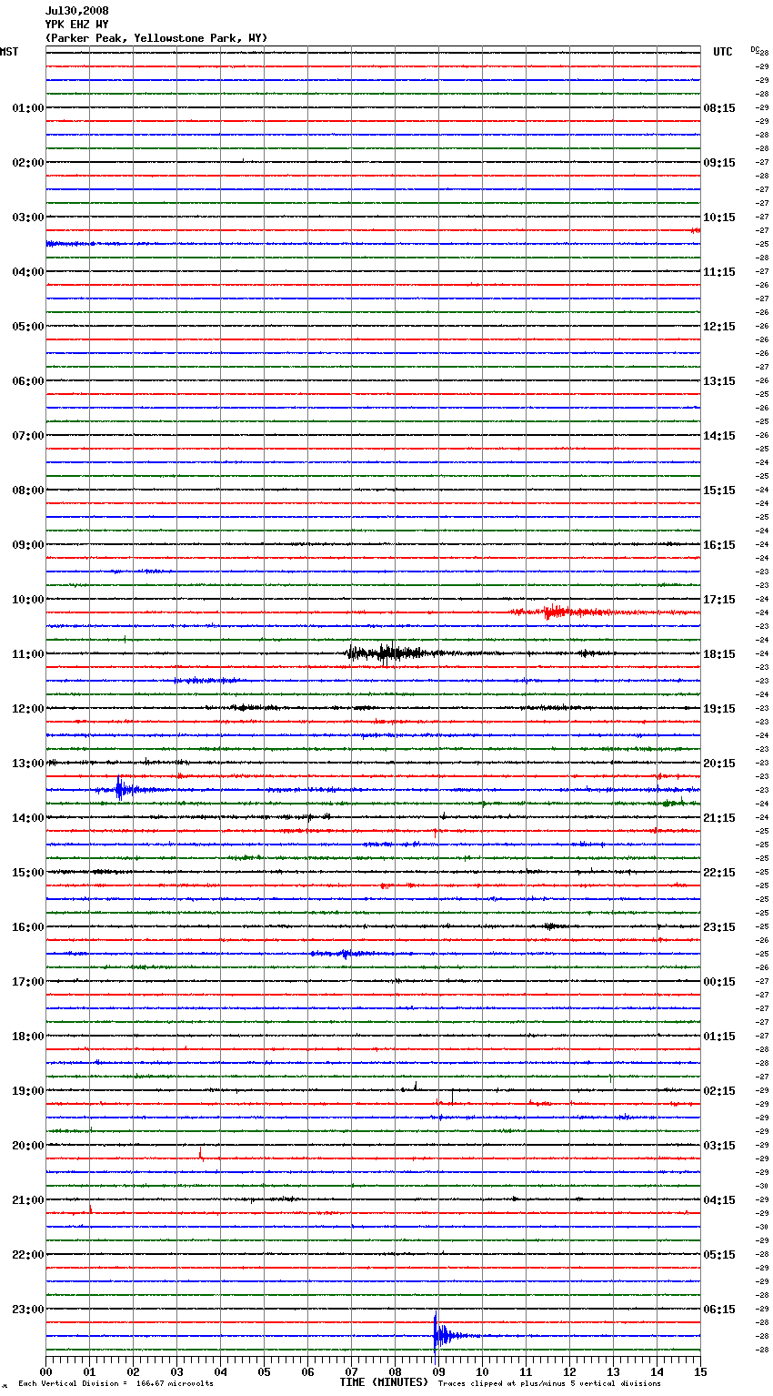This screenshot has height=1396, width=773.
Task: Click the '06:15' UTC time label
Action: 719,1310
